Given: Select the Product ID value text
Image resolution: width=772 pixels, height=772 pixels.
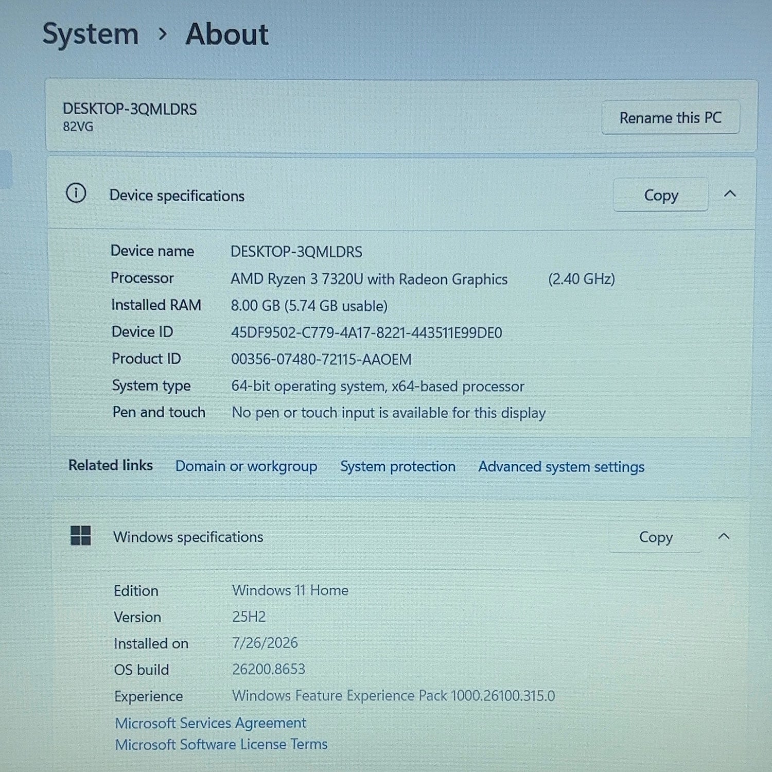Looking at the screenshot, I should coord(321,359).
